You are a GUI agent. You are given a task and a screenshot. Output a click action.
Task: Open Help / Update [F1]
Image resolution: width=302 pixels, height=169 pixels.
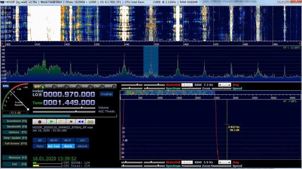(x=15, y=138)
